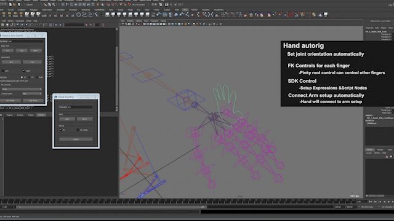
Task: Click the NURBS circle shelf icon
Action: pos(79,15)
